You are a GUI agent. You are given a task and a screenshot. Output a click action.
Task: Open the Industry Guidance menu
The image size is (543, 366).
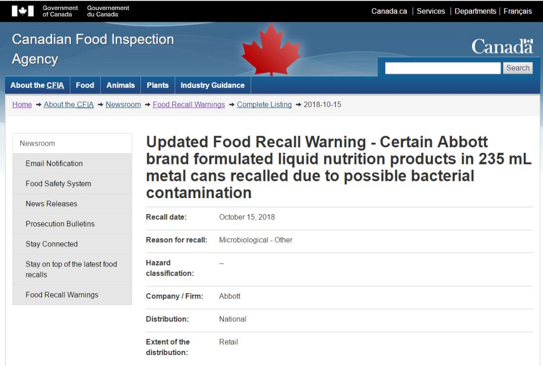212,85
